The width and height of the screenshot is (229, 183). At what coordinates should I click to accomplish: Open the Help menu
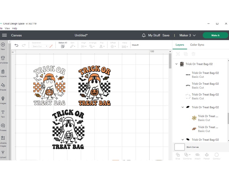point(15,28)
